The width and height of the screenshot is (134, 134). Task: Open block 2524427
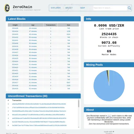click(x=15, y=52)
